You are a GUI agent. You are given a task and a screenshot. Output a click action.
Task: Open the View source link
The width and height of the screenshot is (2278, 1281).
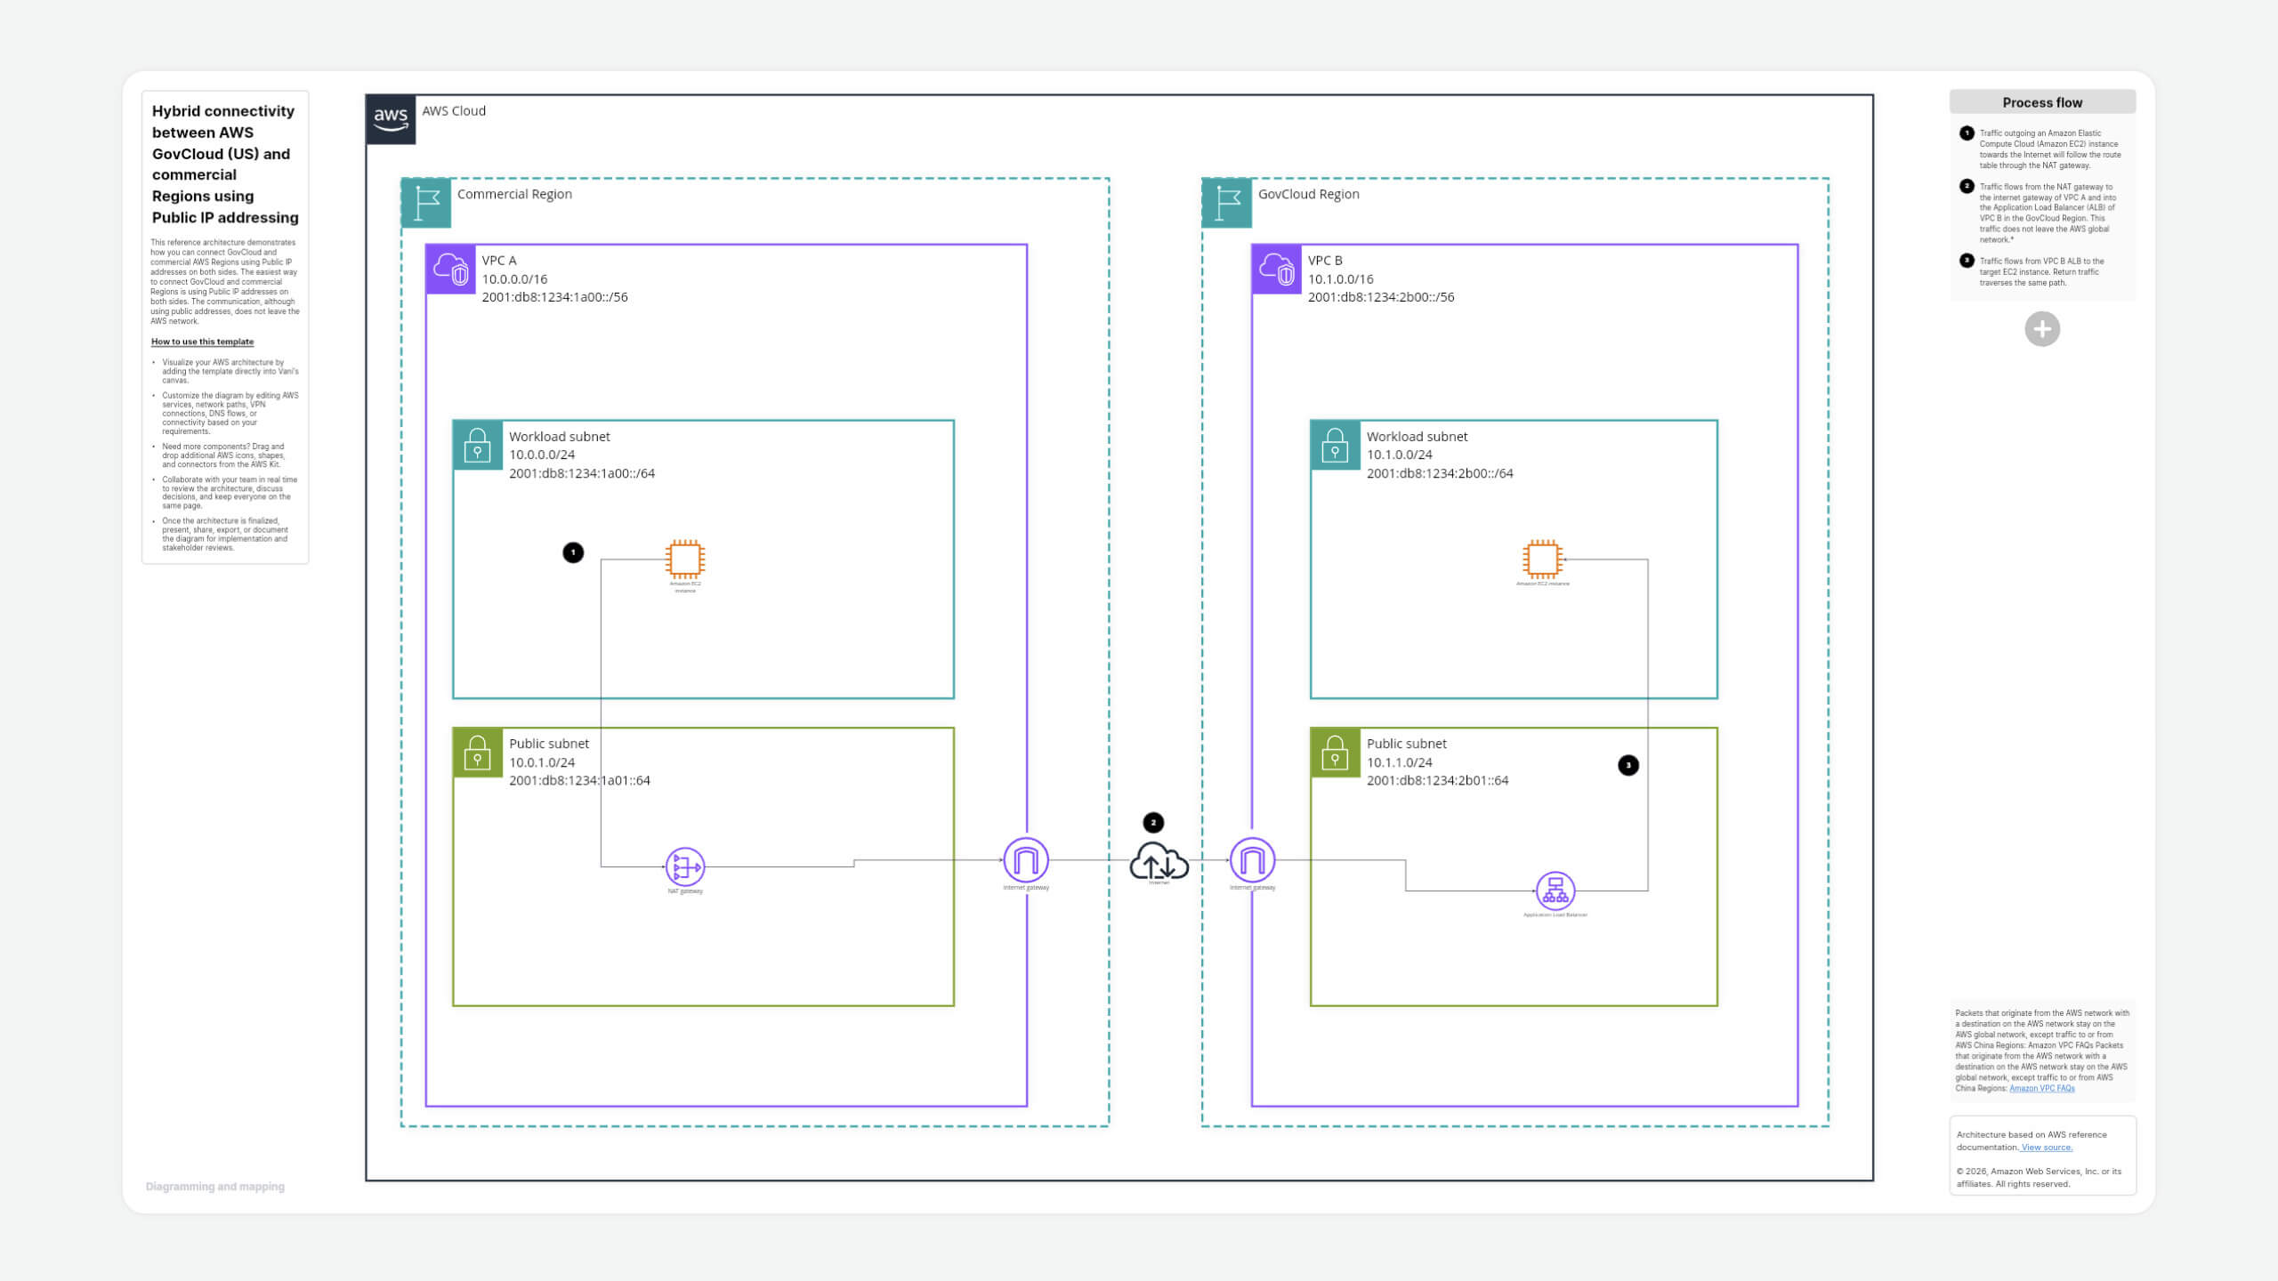coord(2047,1148)
